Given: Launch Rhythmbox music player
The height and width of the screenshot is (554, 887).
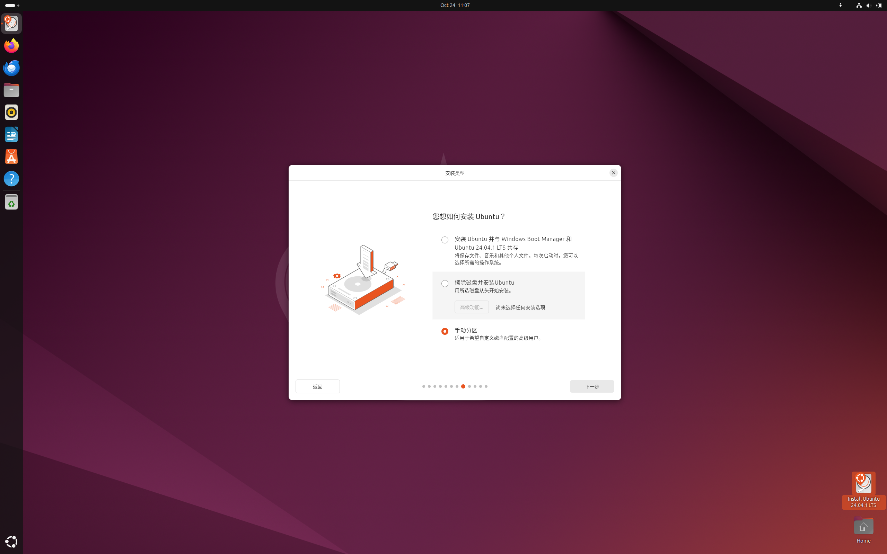Looking at the screenshot, I should [11, 112].
